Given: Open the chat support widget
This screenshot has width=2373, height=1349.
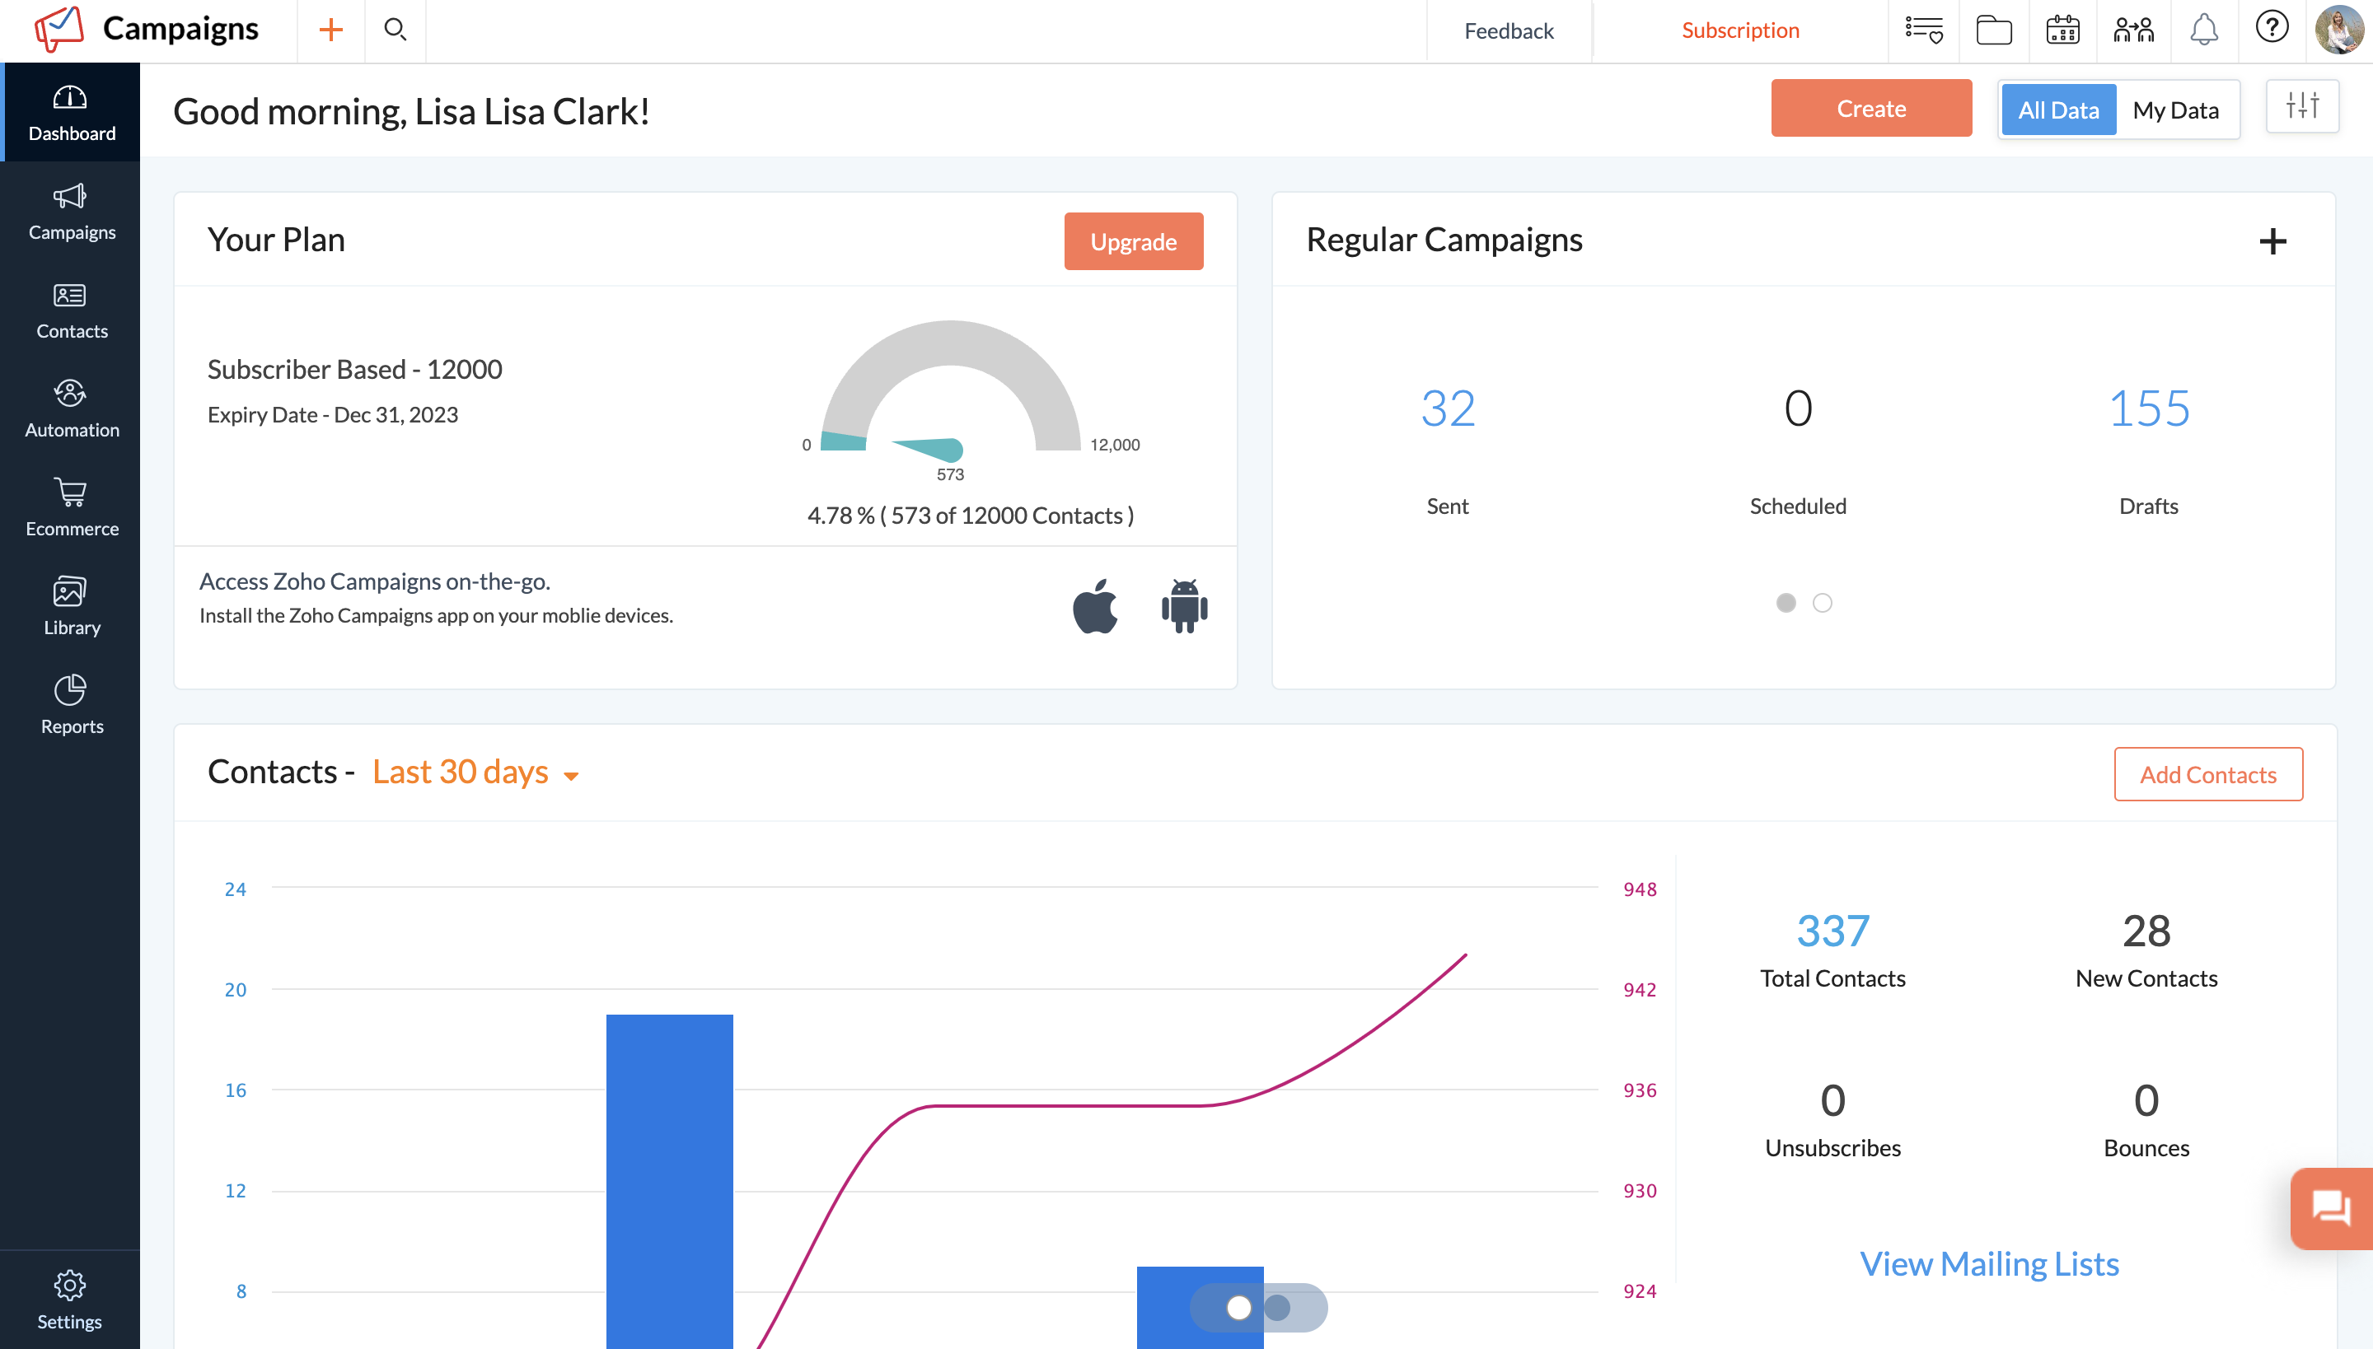Looking at the screenshot, I should point(2331,1208).
